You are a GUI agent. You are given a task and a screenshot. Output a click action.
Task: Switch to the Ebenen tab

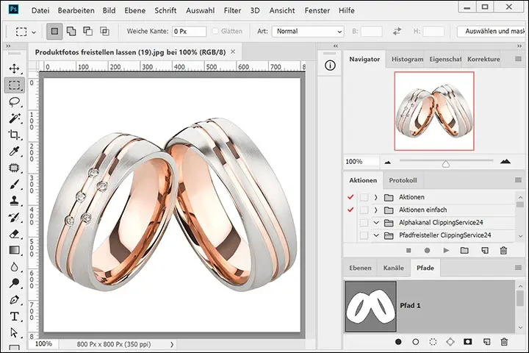360,268
